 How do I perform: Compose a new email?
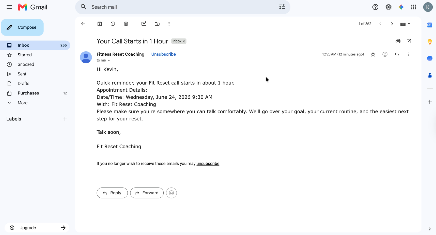22,27
